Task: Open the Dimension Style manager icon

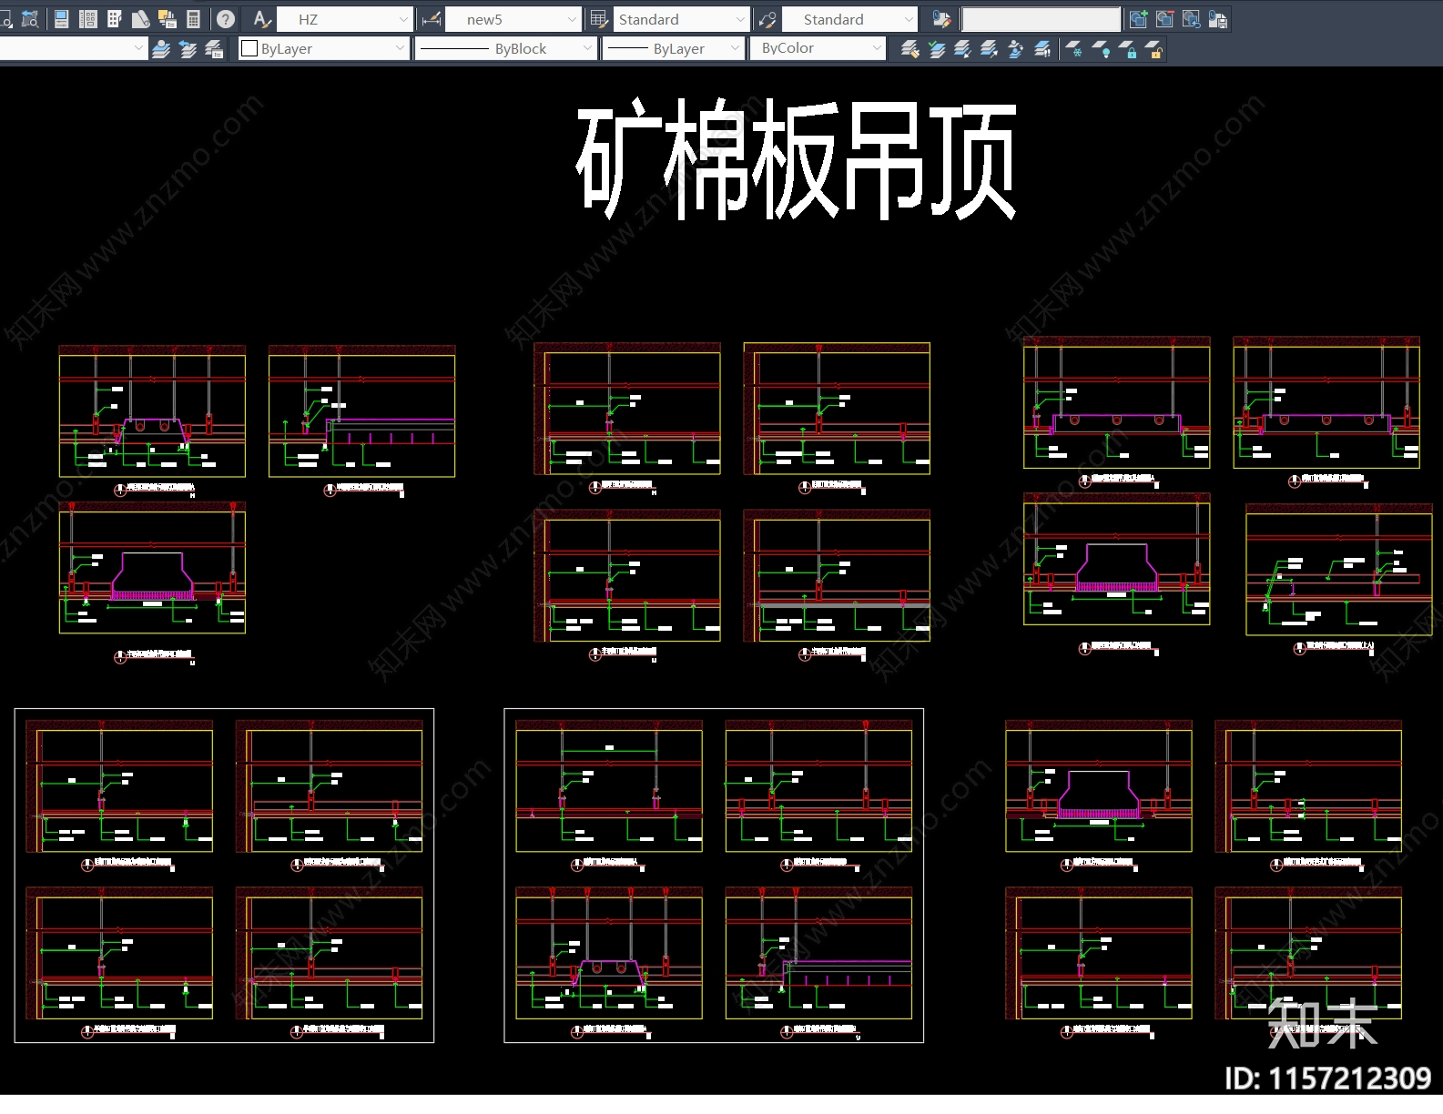Action: pos(432,18)
